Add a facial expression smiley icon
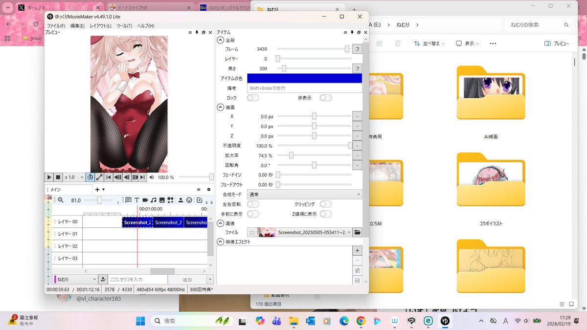 [x=189, y=200]
